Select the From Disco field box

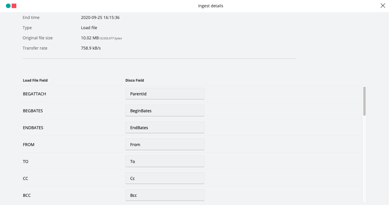pos(165,144)
